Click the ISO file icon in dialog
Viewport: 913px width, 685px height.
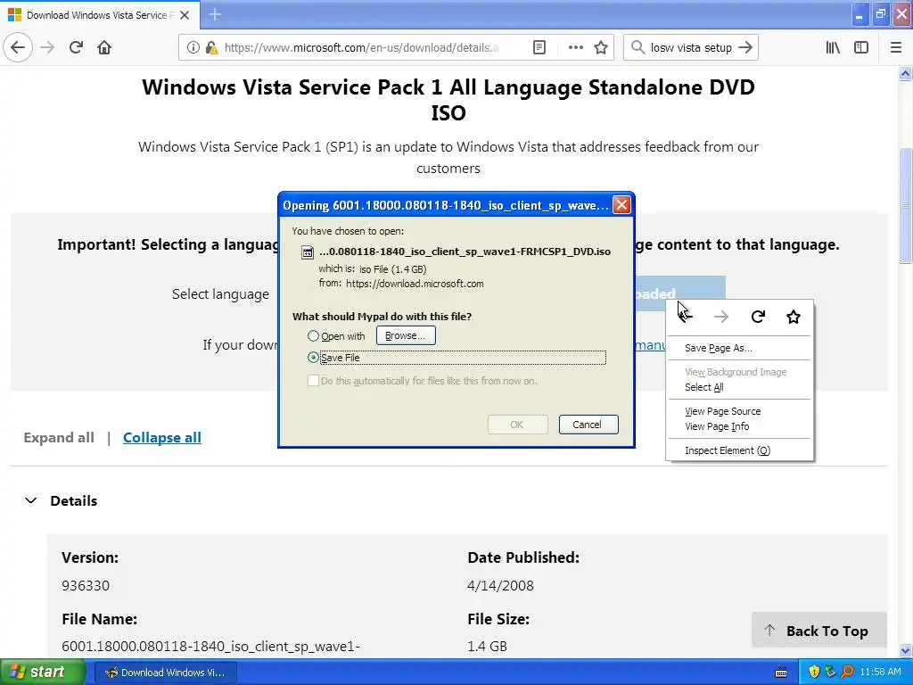coord(307,252)
